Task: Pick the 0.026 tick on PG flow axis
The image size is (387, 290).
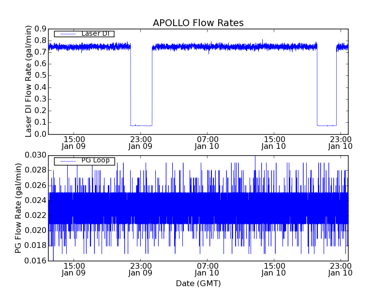Action: pos(35,186)
